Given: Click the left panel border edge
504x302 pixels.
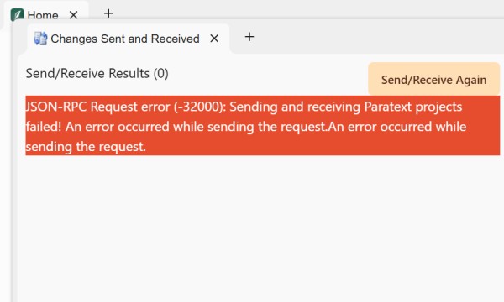Looking at the screenshot, I should click(13, 160).
